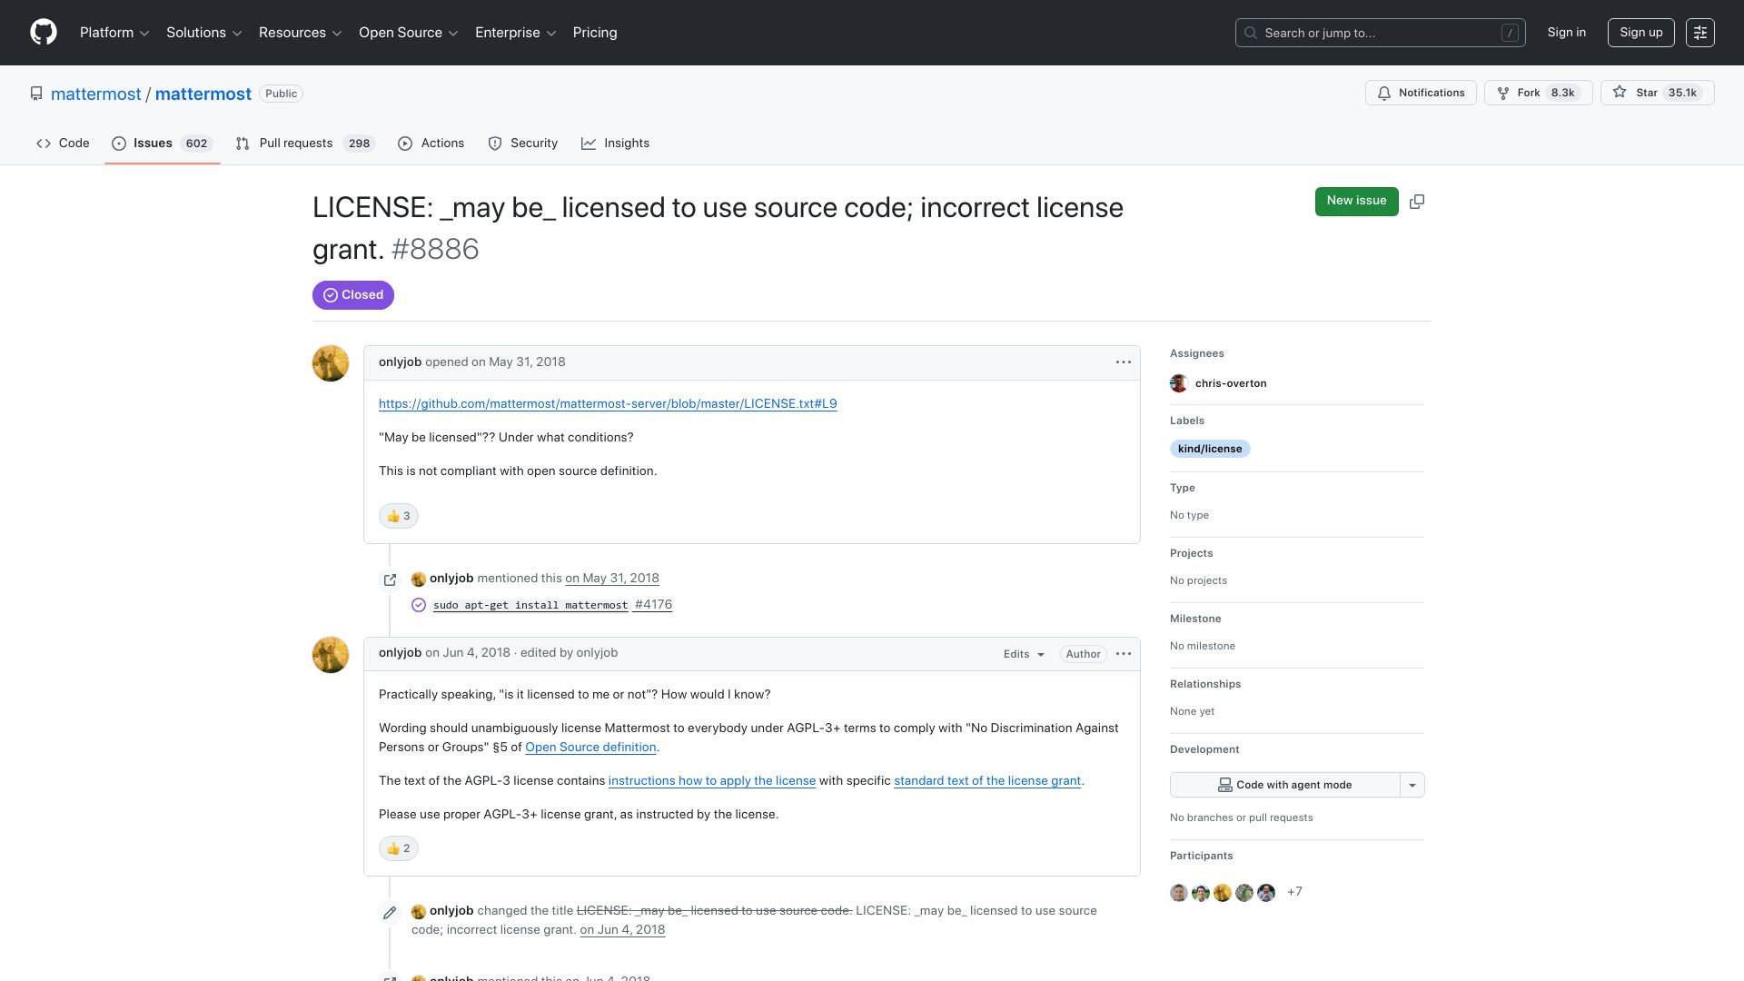Screen dimensions: 1744x981
Task: Open the GitHub home logo
Action: (x=44, y=33)
